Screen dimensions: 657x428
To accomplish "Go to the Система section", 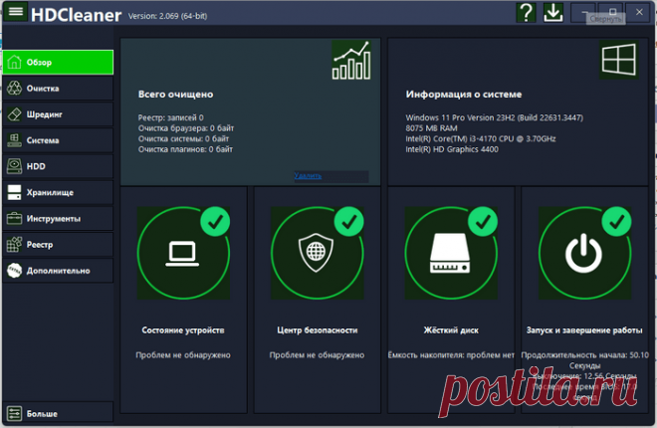I will [x=58, y=140].
